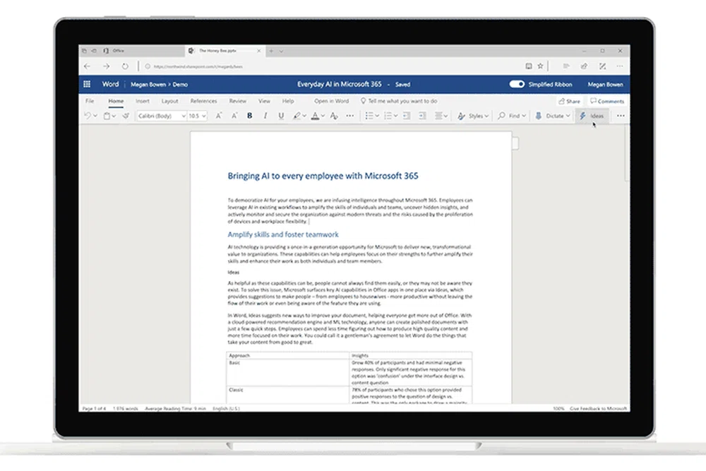The width and height of the screenshot is (706, 471).
Task: Choose font color with the A swatch
Action: point(315,116)
